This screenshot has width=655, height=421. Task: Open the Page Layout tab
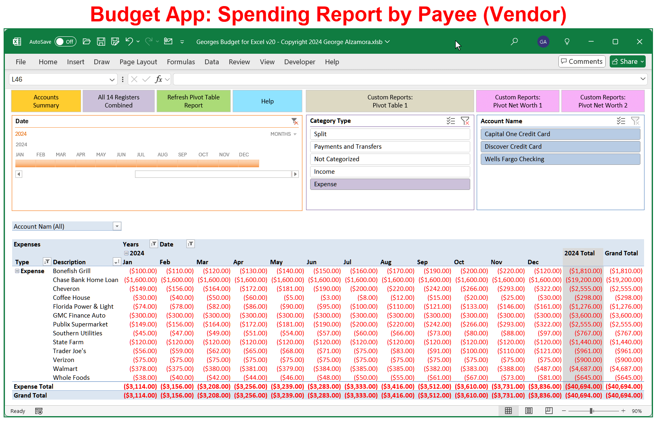(138, 62)
